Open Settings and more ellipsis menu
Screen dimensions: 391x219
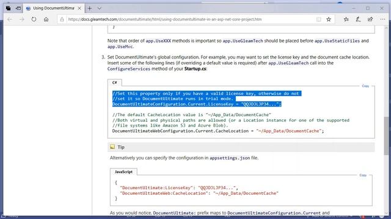pyautogui.click(x=382, y=19)
